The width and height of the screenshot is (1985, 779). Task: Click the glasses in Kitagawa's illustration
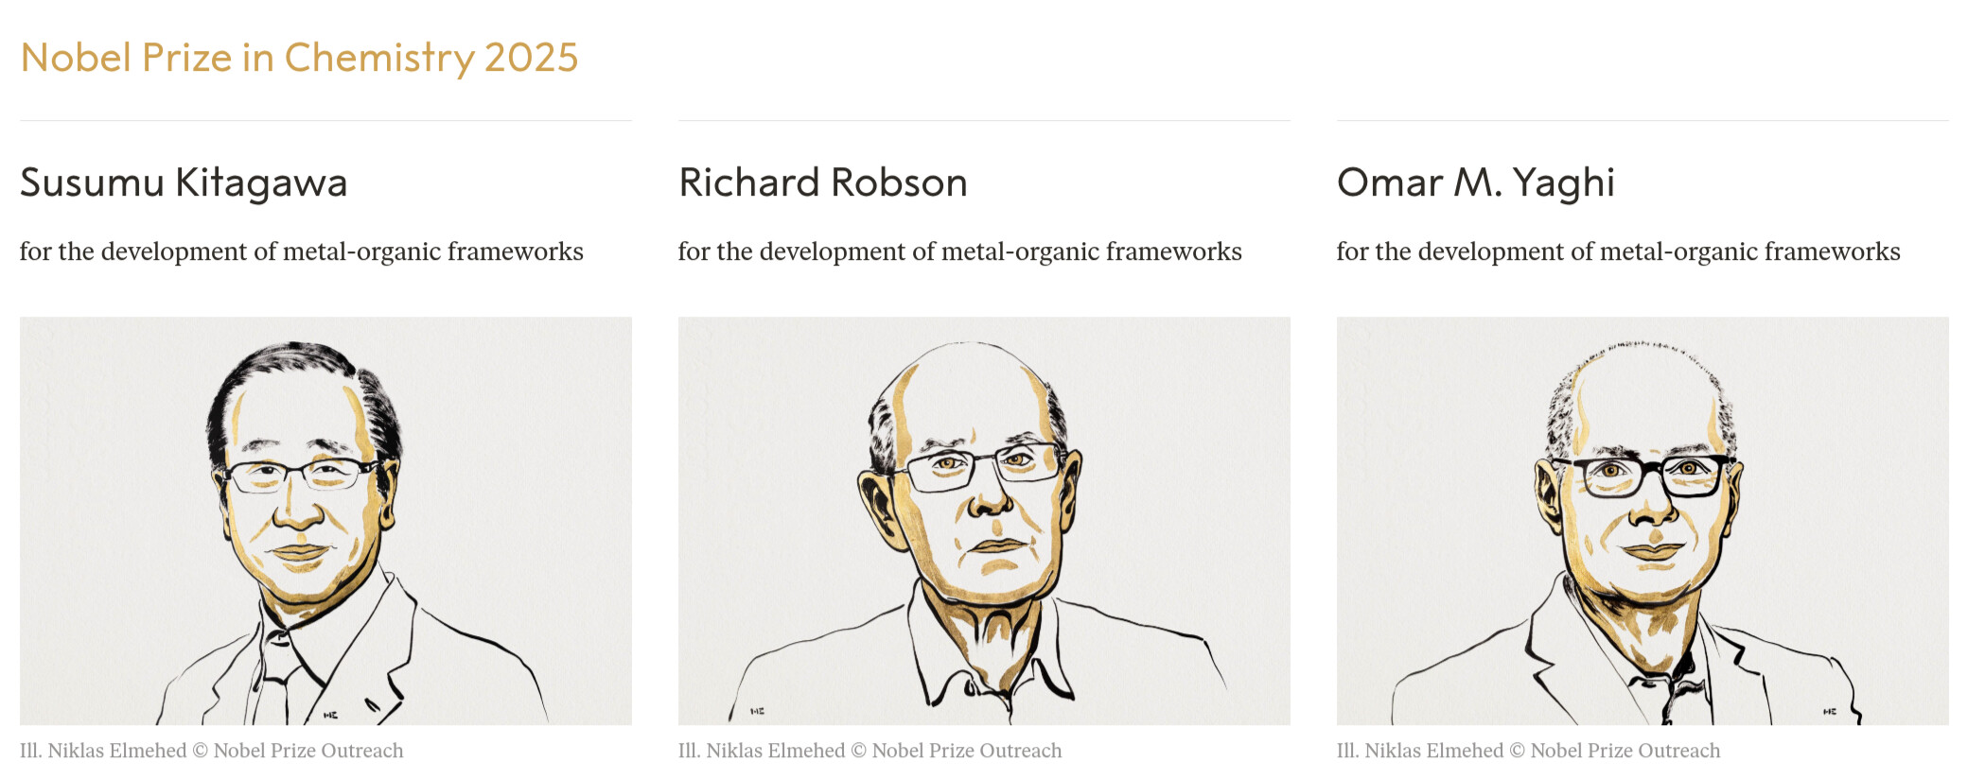301,473
